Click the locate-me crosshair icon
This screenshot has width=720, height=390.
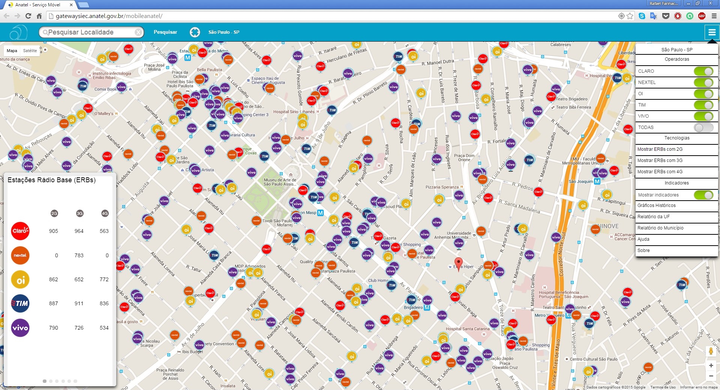click(x=195, y=32)
